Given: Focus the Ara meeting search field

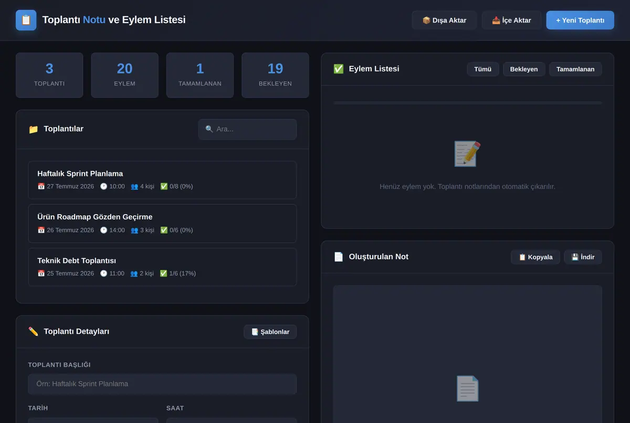Looking at the screenshot, I should point(247,129).
